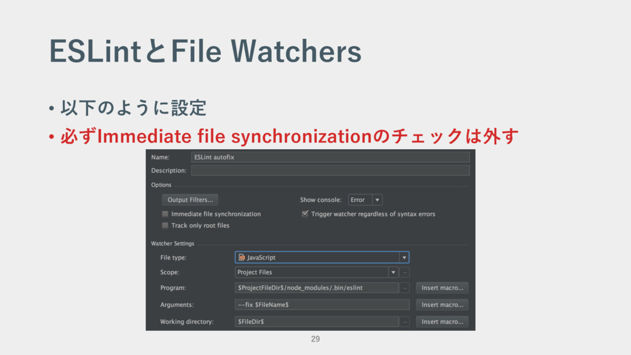Toggle Immediate file synchronization checkbox
The height and width of the screenshot is (355, 631).
click(x=165, y=214)
